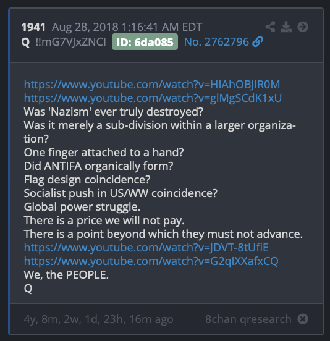Click the download icon for post 1941
This screenshot has width=330, height=341.
(286, 27)
